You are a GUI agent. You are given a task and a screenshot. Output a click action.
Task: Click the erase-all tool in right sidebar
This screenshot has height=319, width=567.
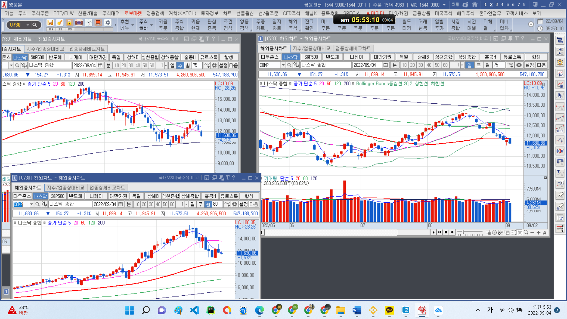point(560,206)
